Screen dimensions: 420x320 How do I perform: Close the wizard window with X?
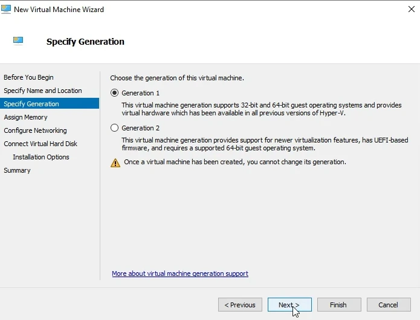pos(412,9)
